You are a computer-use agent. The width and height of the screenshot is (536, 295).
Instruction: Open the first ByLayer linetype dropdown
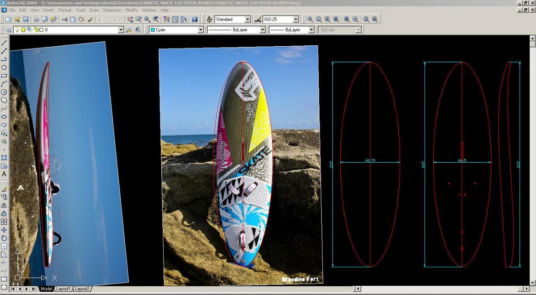click(x=263, y=30)
